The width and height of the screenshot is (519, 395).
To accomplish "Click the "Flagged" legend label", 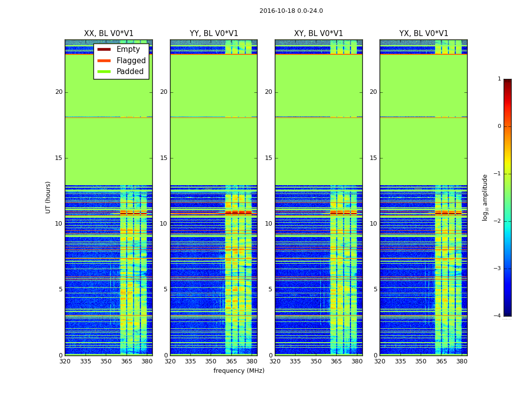I will click(131, 61).
